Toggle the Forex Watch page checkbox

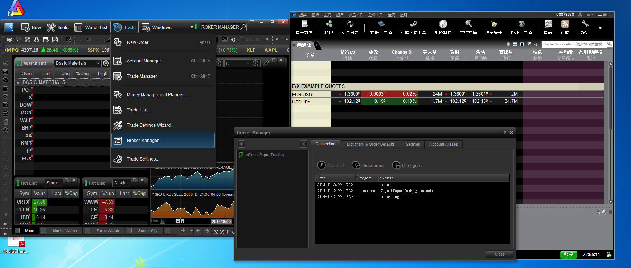(87, 231)
